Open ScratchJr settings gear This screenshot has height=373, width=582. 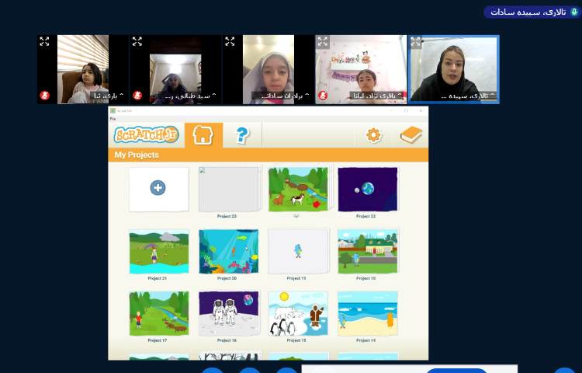(373, 135)
